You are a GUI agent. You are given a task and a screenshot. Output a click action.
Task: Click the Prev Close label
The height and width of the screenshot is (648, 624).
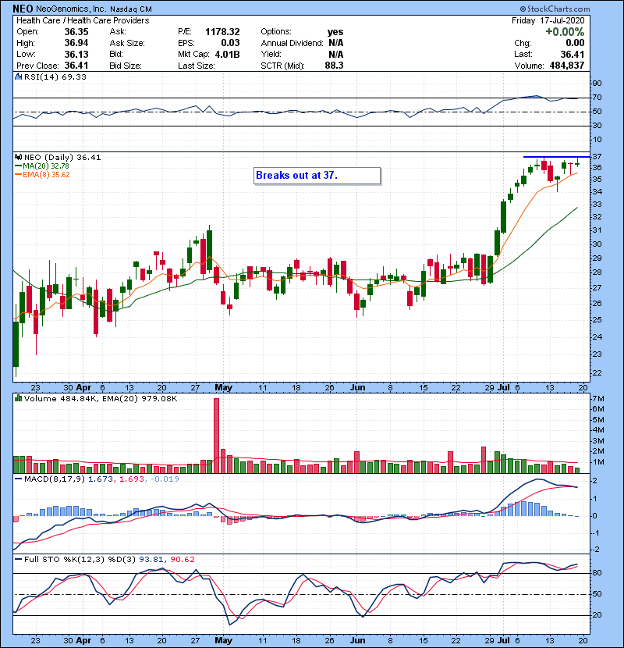(x=37, y=66)
